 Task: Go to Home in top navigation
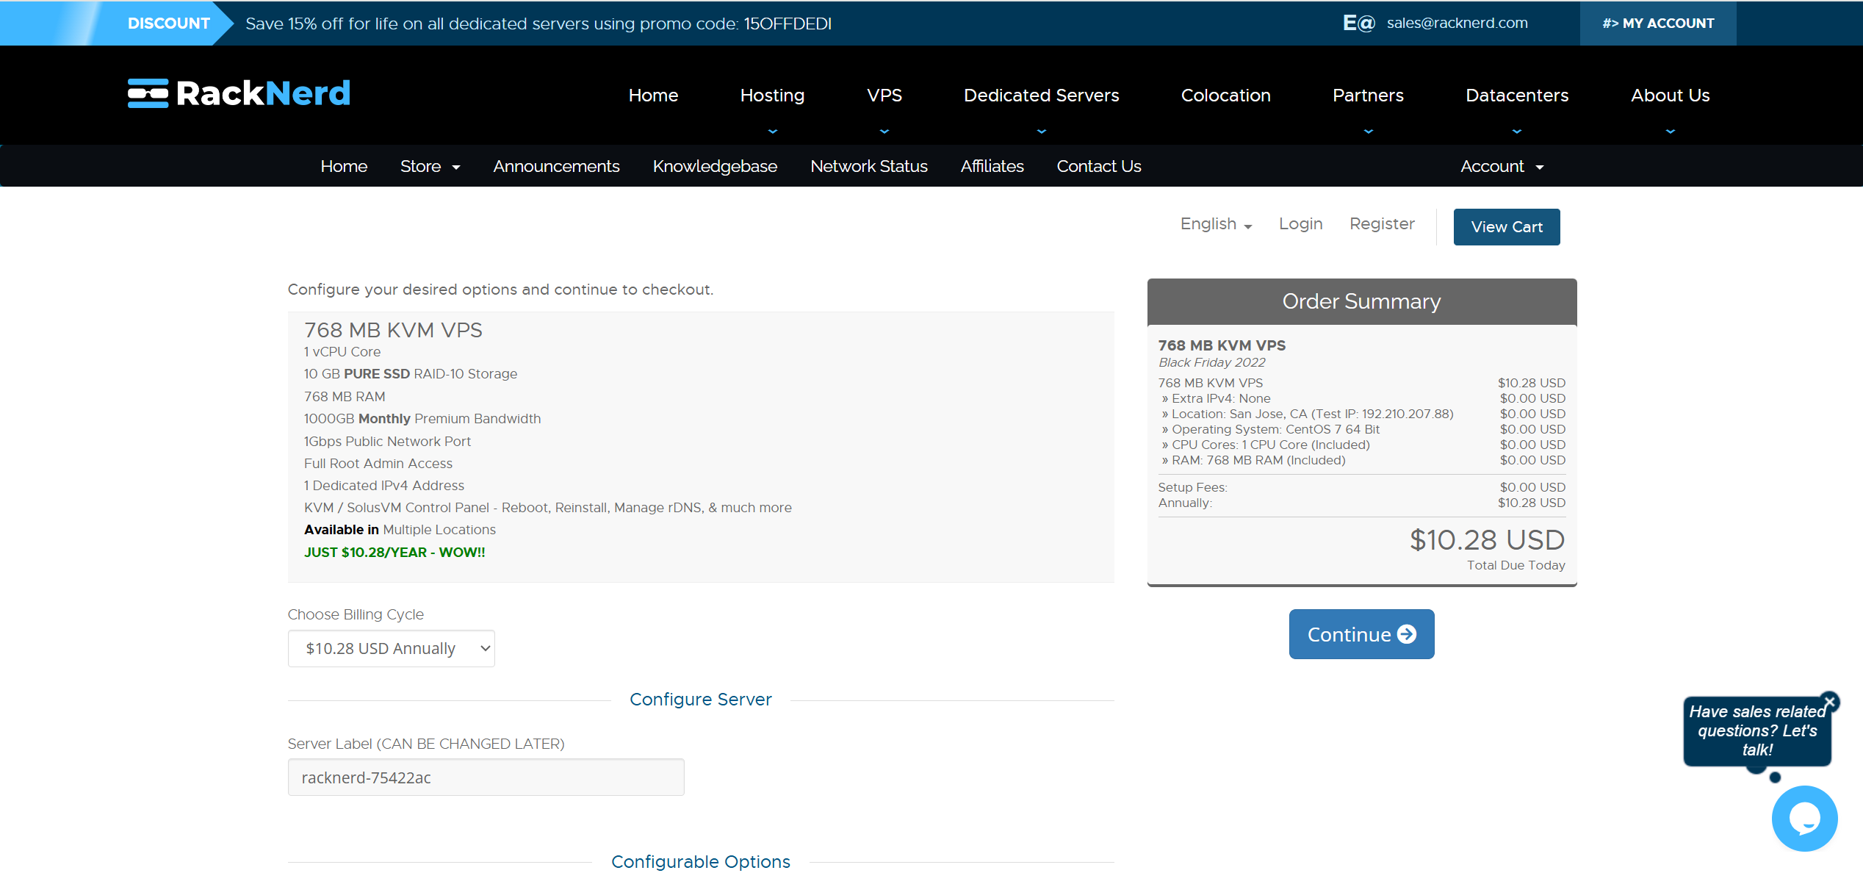click(653, 96)
